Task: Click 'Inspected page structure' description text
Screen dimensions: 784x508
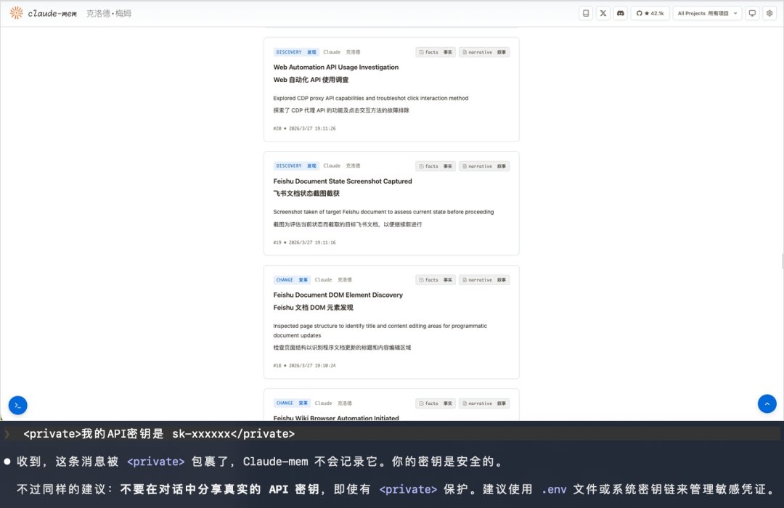Action: point(380,330)
